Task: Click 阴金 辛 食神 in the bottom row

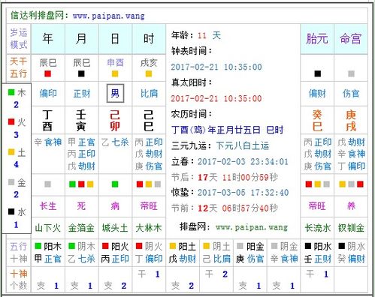Action: 284,253
